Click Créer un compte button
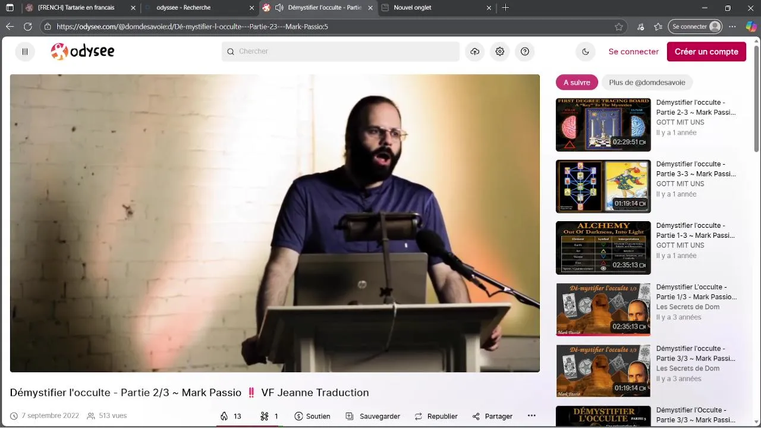 [x=706, y=52]
